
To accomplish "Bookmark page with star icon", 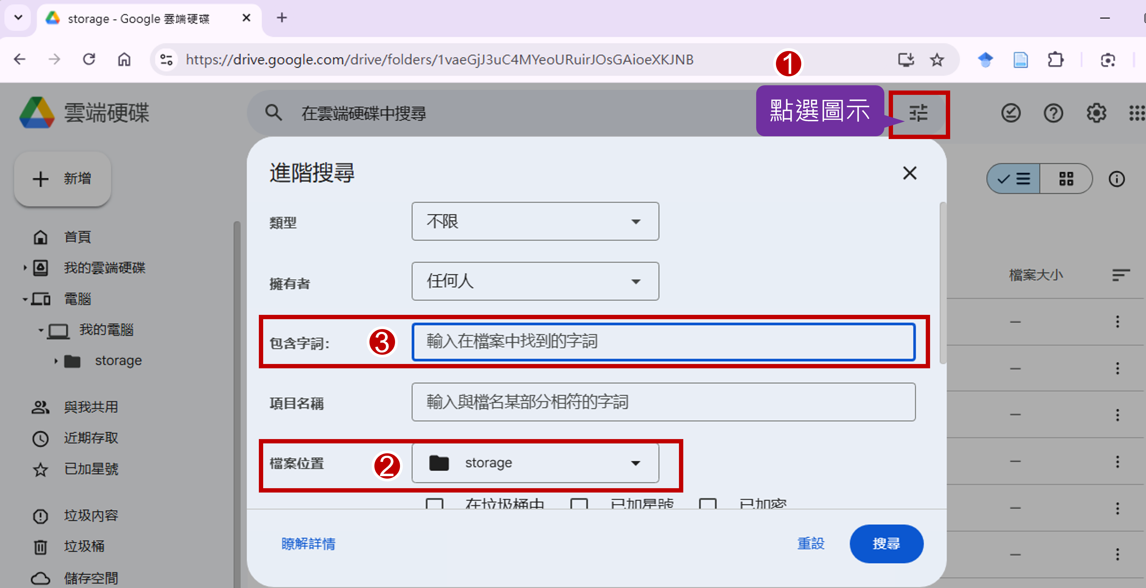I will tap(937, 60).
